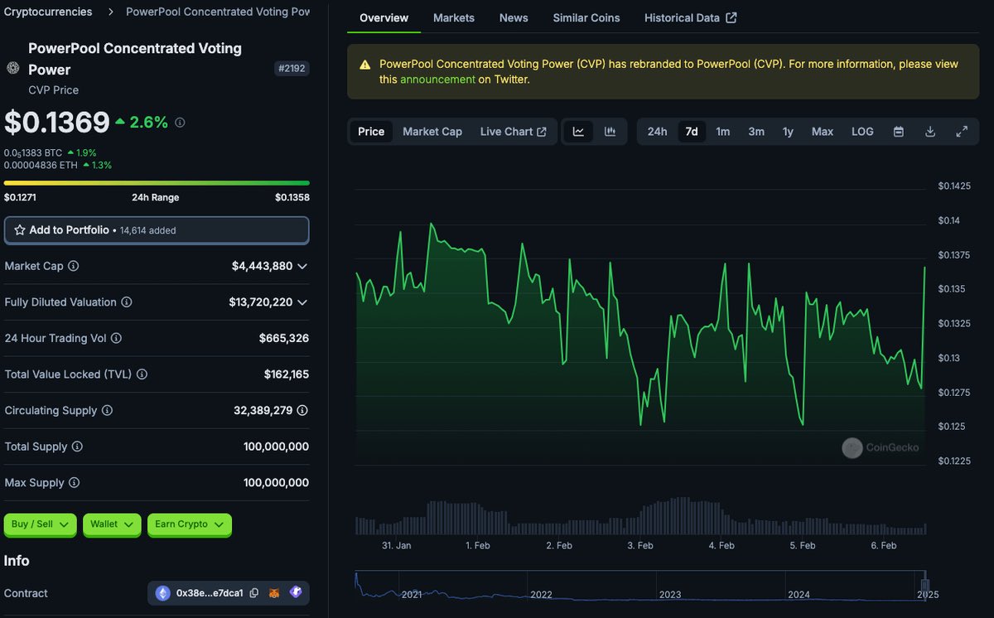
Task: Click Add to Portfolio button
Action: pyautogui.click(x=157, y=230)
